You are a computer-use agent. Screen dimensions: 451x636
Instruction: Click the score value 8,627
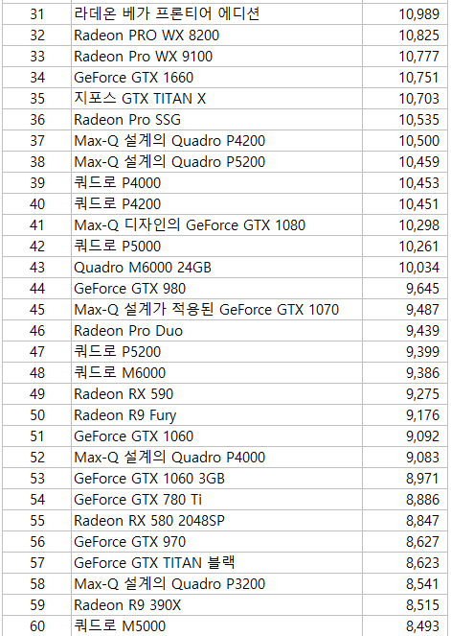pos(422,542)
